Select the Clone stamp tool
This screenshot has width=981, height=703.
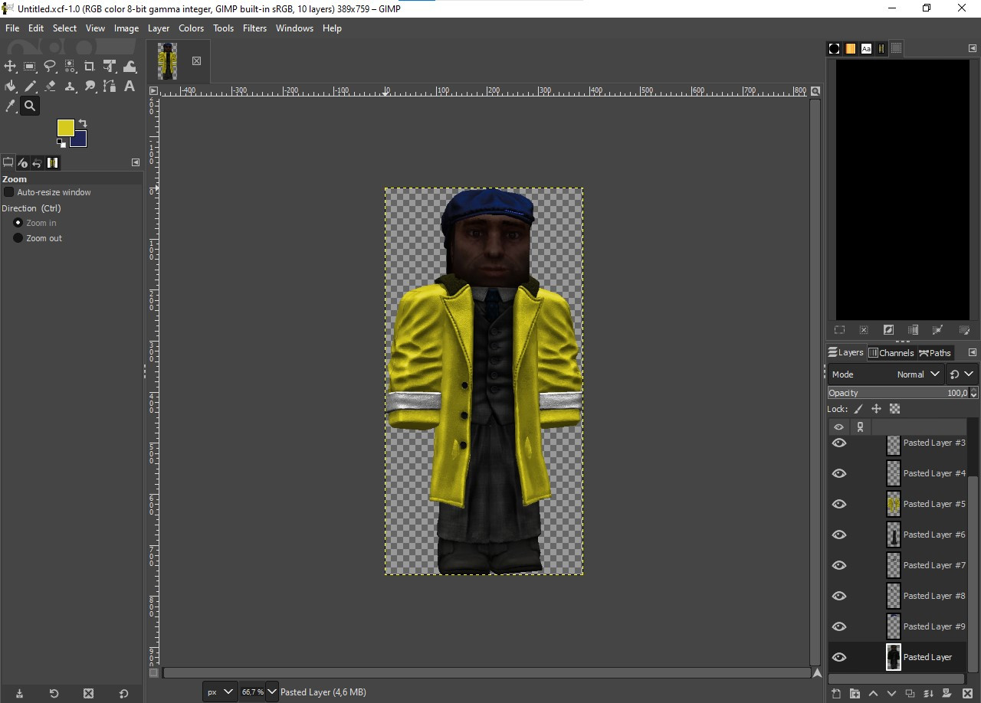[x=70, y=87]
